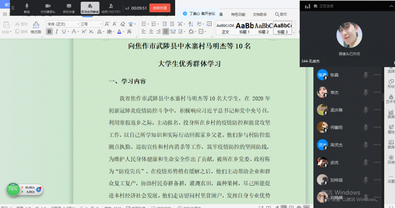Mute microphone in meeting toolbar
This screenshot has width=395, height=208.
coord(27,8)
